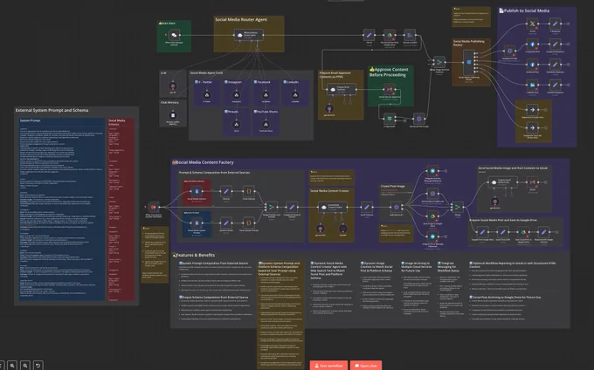Viewport: 594px width, 370px height.
Task: Select the External System Prompt and Schema sticky title
Action: tap(52, 110)
